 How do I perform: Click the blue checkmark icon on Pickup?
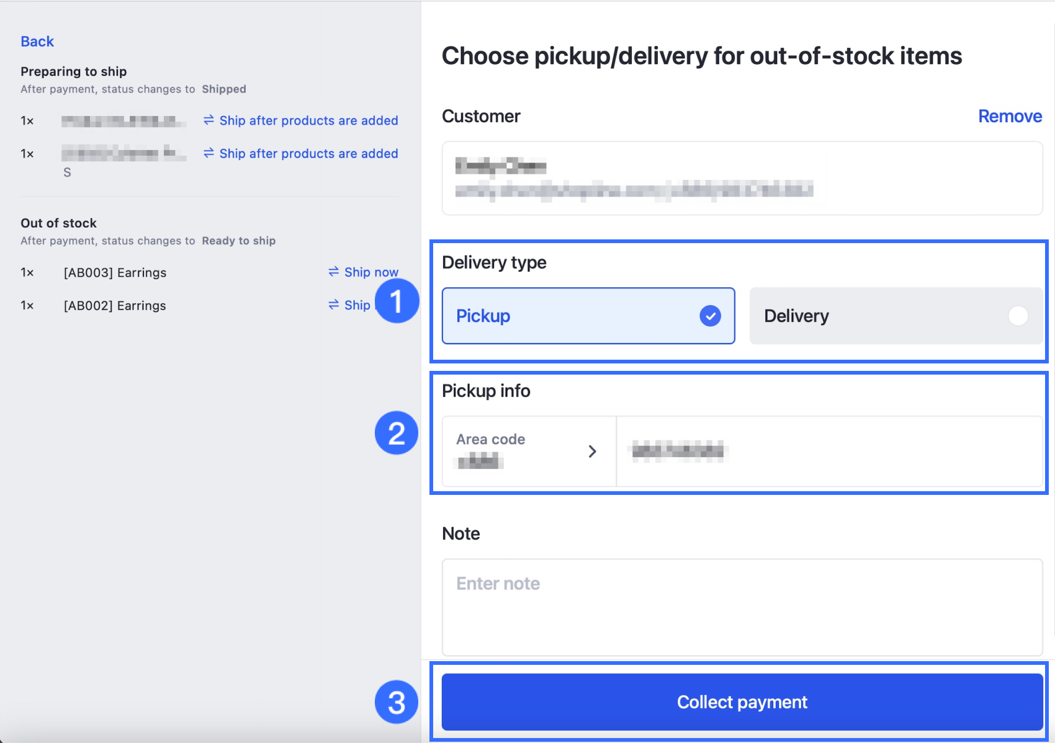pos(710,316)
